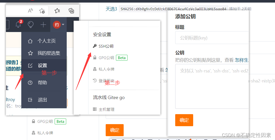The image size is (275, 140).
Task: Open 登录历史 in security settings
Action: click(x=106, y=81)
